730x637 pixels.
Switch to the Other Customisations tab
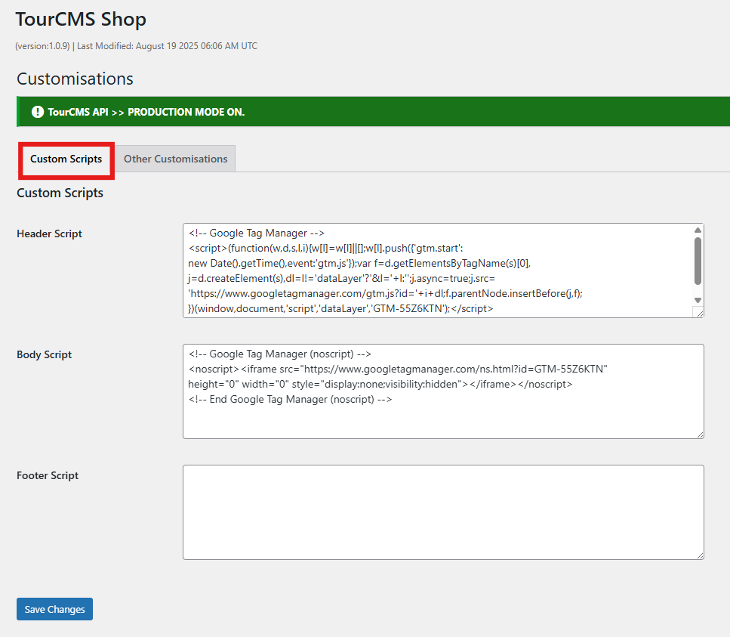pyautogui.click(x=175, y=159)
